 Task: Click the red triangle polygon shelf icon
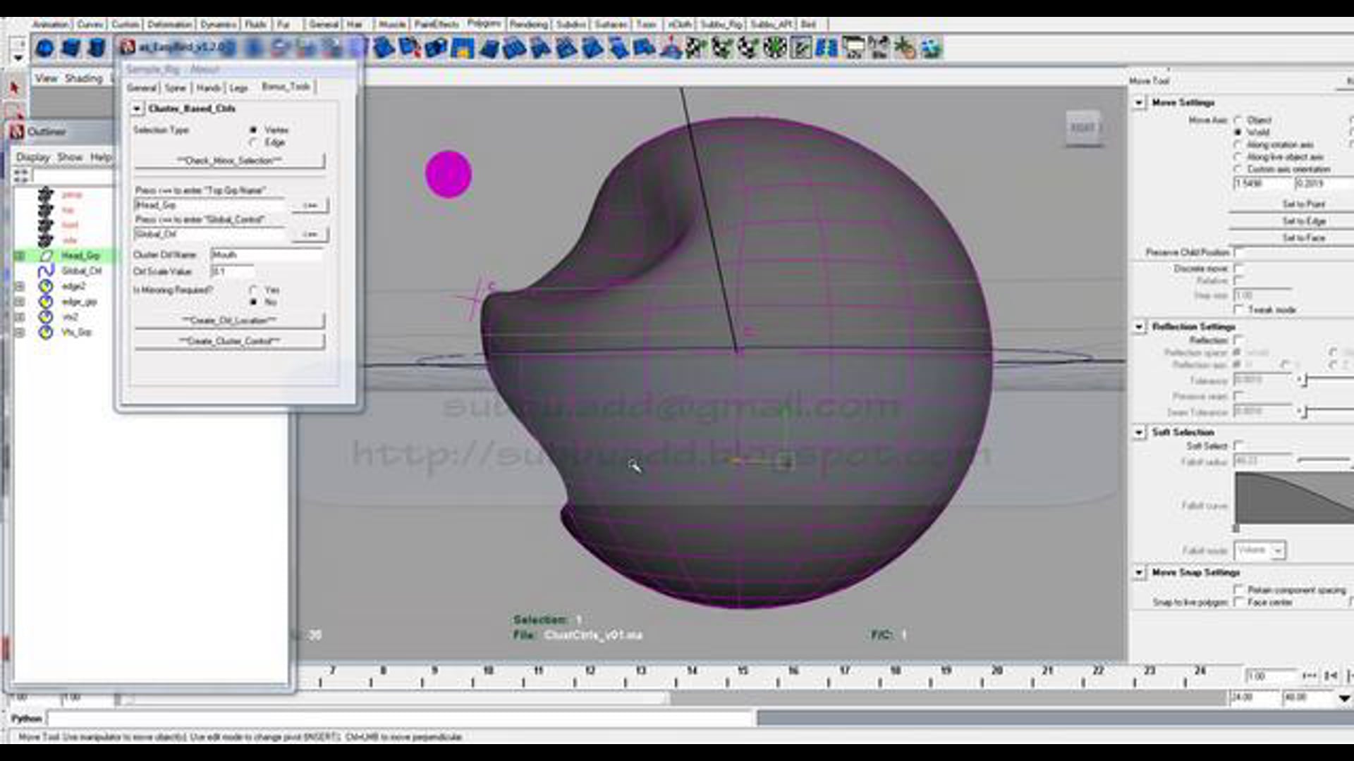671,48
